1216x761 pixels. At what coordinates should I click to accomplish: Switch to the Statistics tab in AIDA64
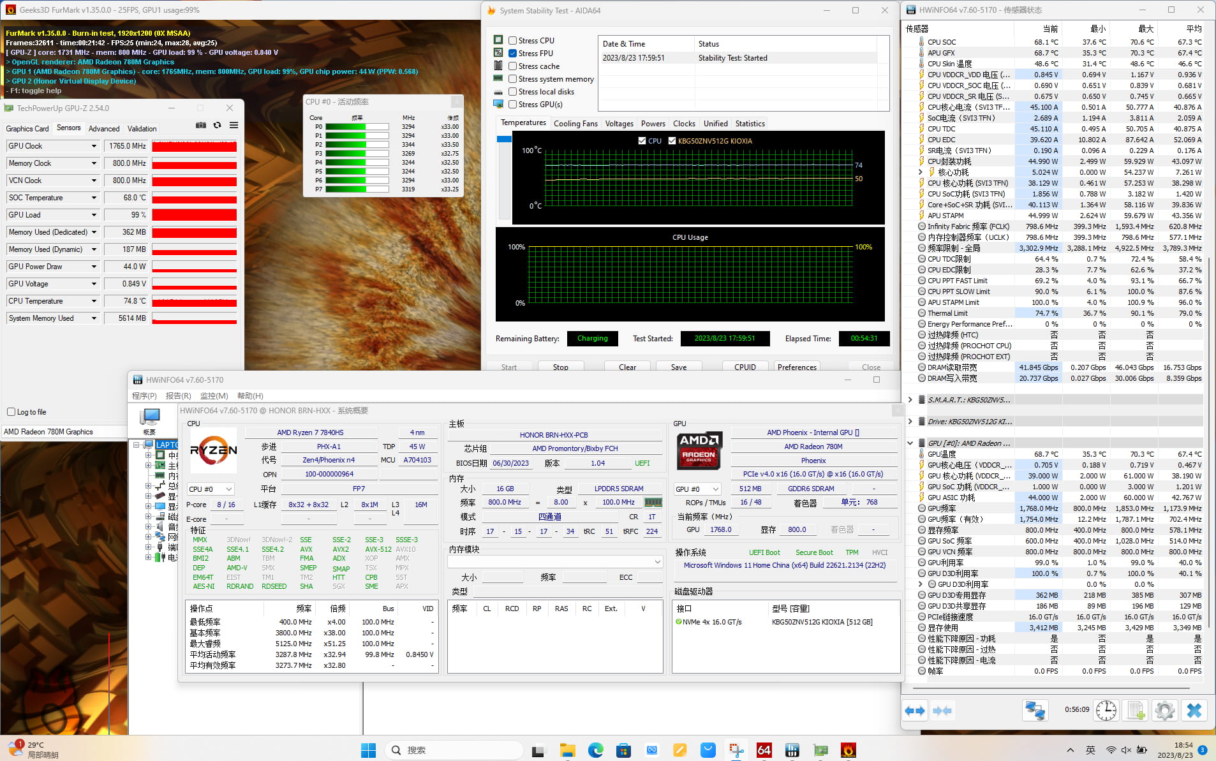750,124
